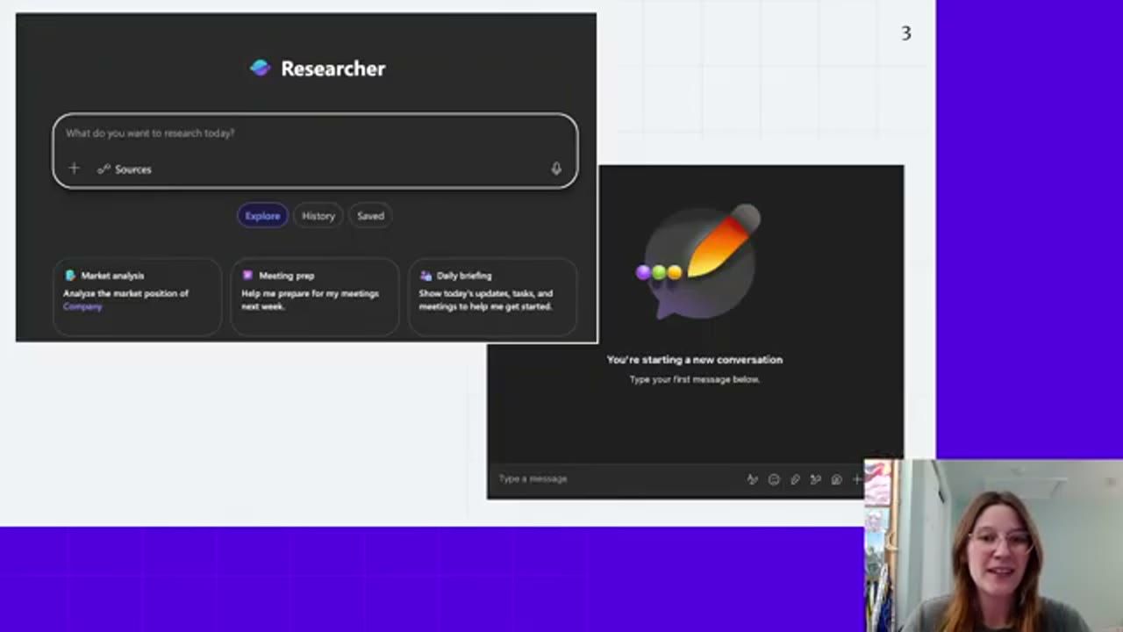
Task: Click the Researcher logo icon
Action: click(260, 68)
